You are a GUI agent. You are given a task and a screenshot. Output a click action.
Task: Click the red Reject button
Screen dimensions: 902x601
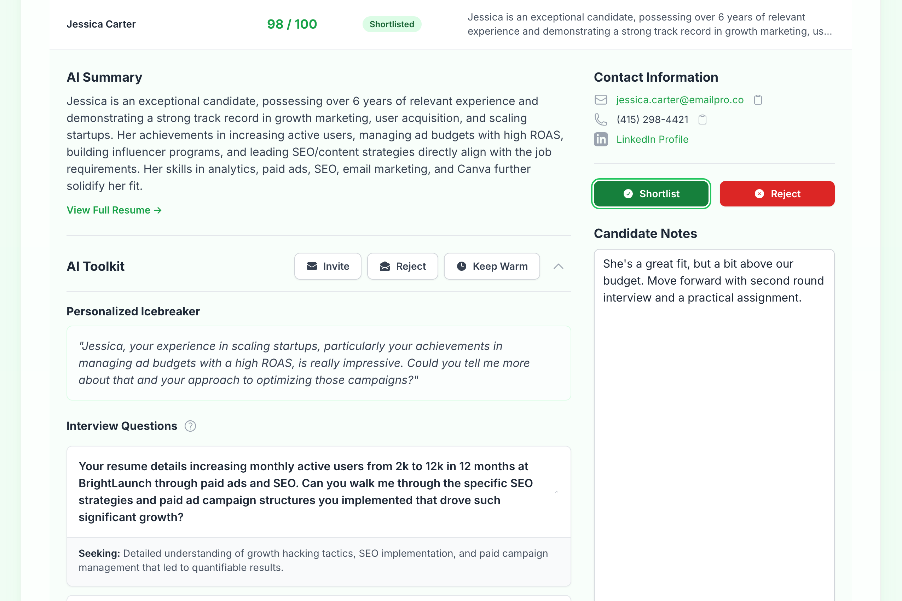[777, 194]
